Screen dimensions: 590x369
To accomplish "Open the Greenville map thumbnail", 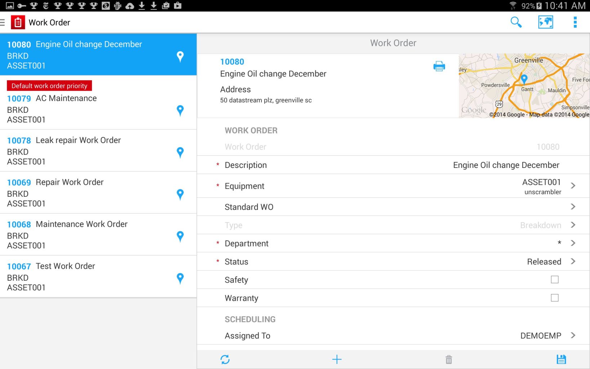I will 524,86.
